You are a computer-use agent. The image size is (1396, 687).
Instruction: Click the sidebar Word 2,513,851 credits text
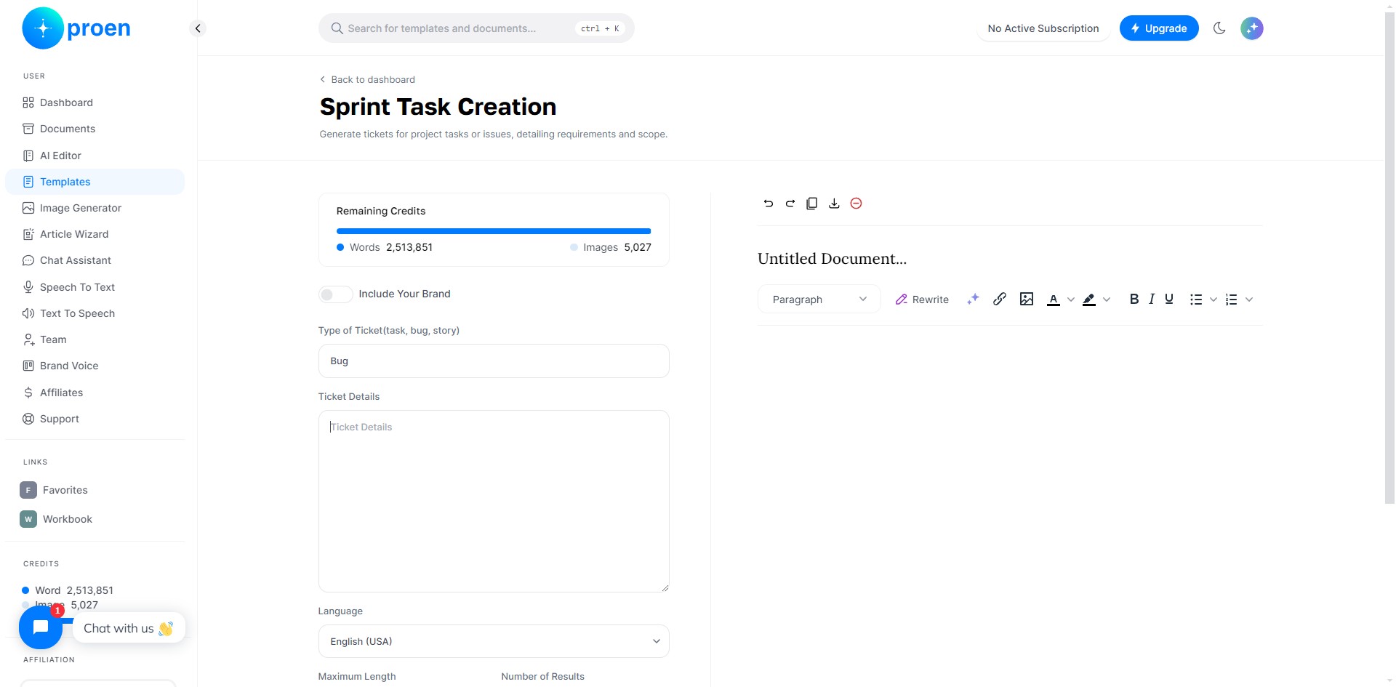point(74,590)
